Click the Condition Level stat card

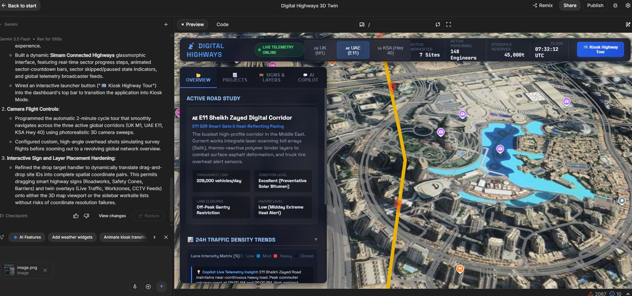pos(283,181)
